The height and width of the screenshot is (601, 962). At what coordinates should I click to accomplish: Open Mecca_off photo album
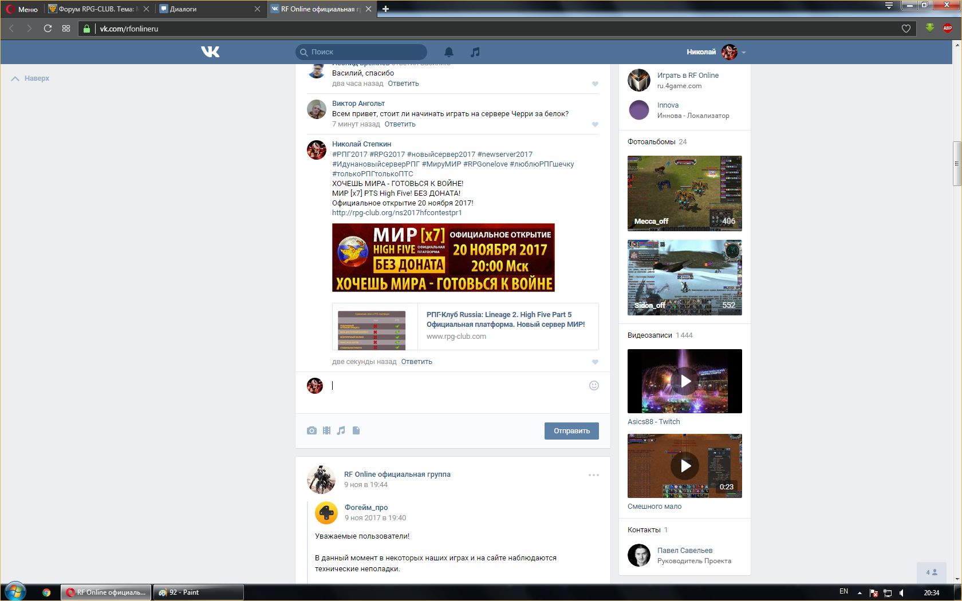coord(685,193)
